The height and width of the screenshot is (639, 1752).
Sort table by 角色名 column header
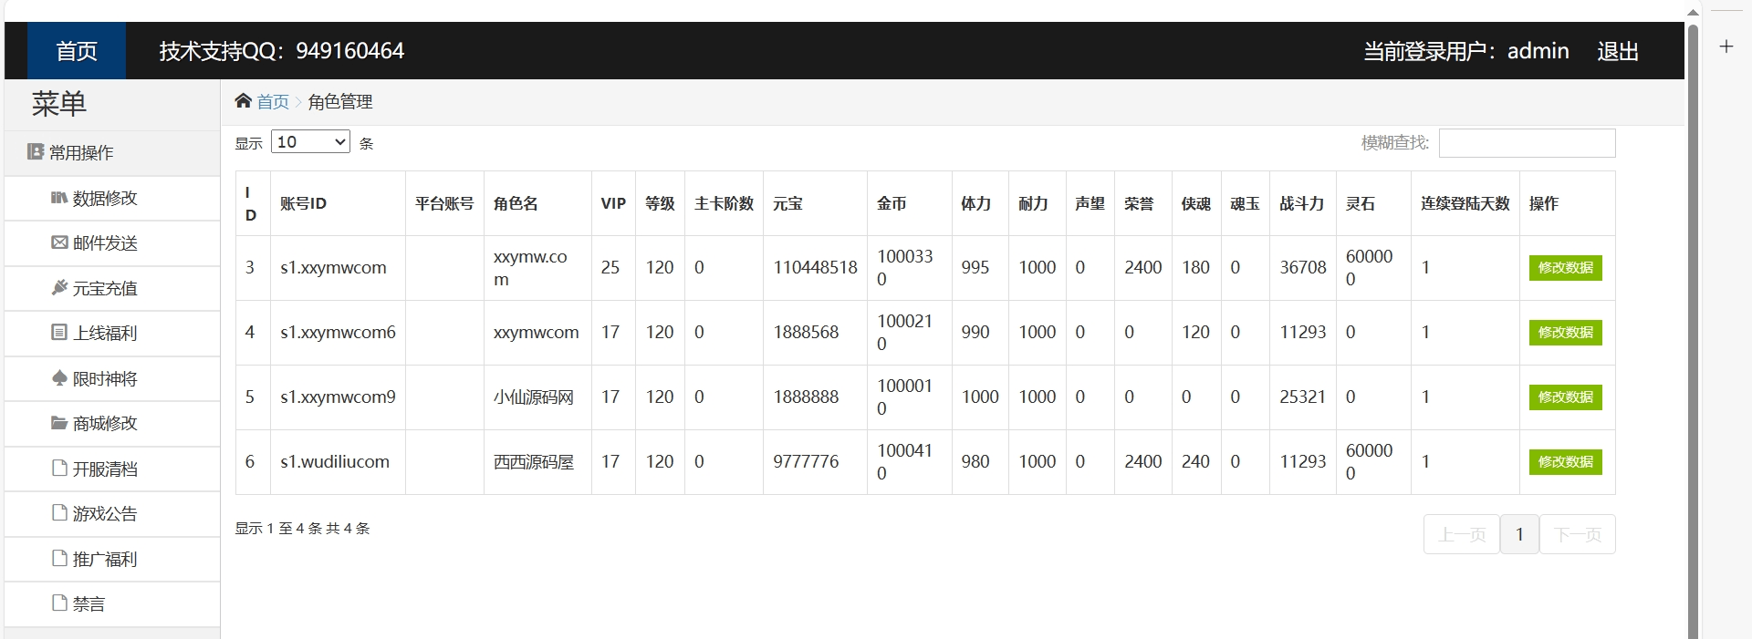[537, 203]
